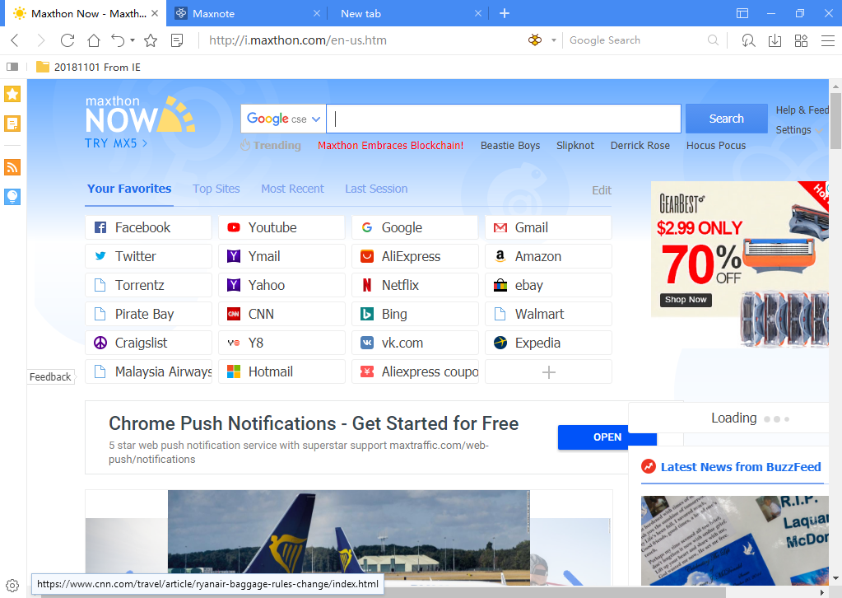Open the extensions grid icon
842x598 pixels.
pos(801,40)
